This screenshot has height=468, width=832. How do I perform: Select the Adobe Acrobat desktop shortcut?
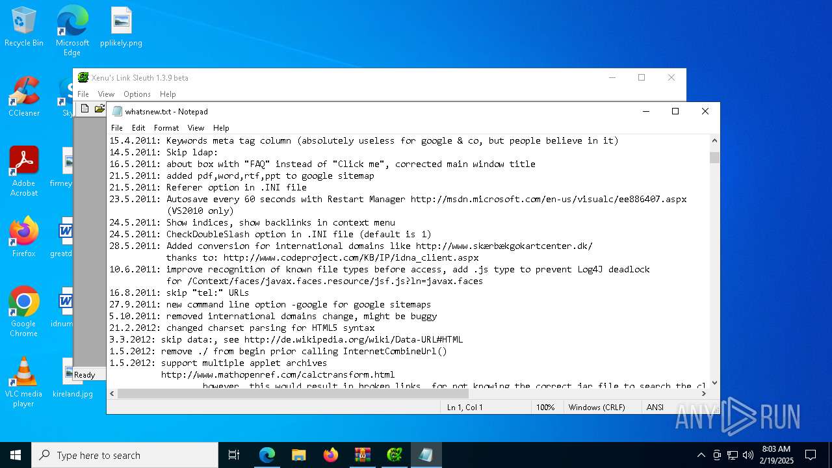pos(24,172)
